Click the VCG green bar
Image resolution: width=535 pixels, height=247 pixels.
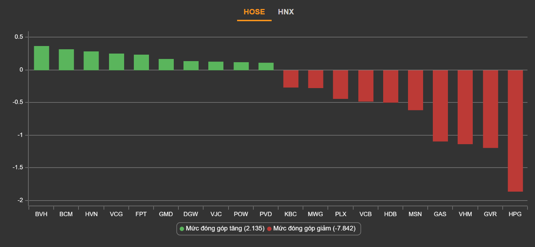pos(116,62)
